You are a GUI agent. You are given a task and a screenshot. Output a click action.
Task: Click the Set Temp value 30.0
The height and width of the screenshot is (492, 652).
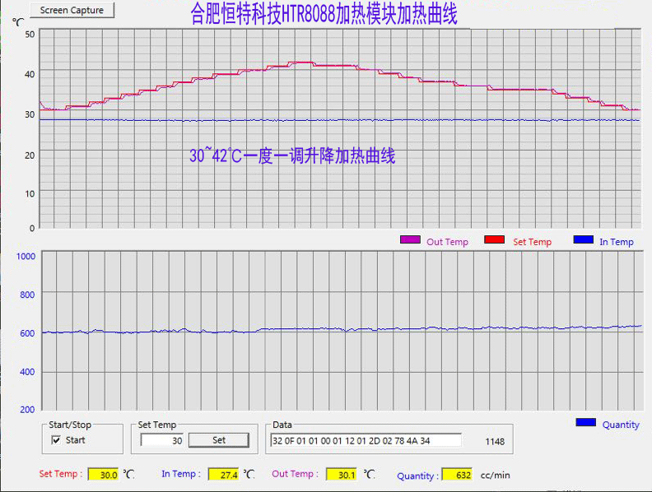coord(103,475)
